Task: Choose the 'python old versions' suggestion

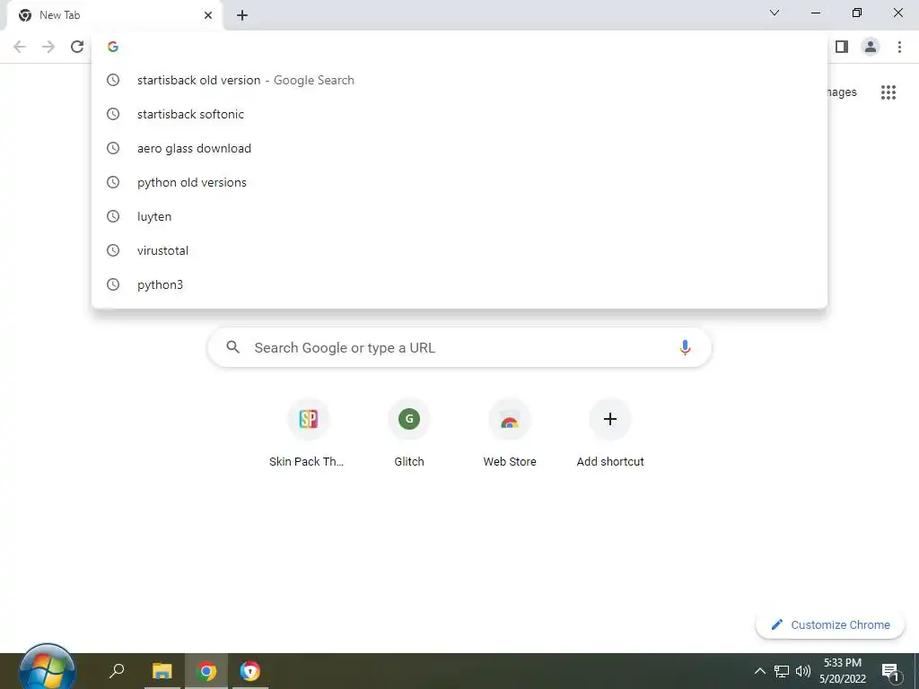Action: 459,182
